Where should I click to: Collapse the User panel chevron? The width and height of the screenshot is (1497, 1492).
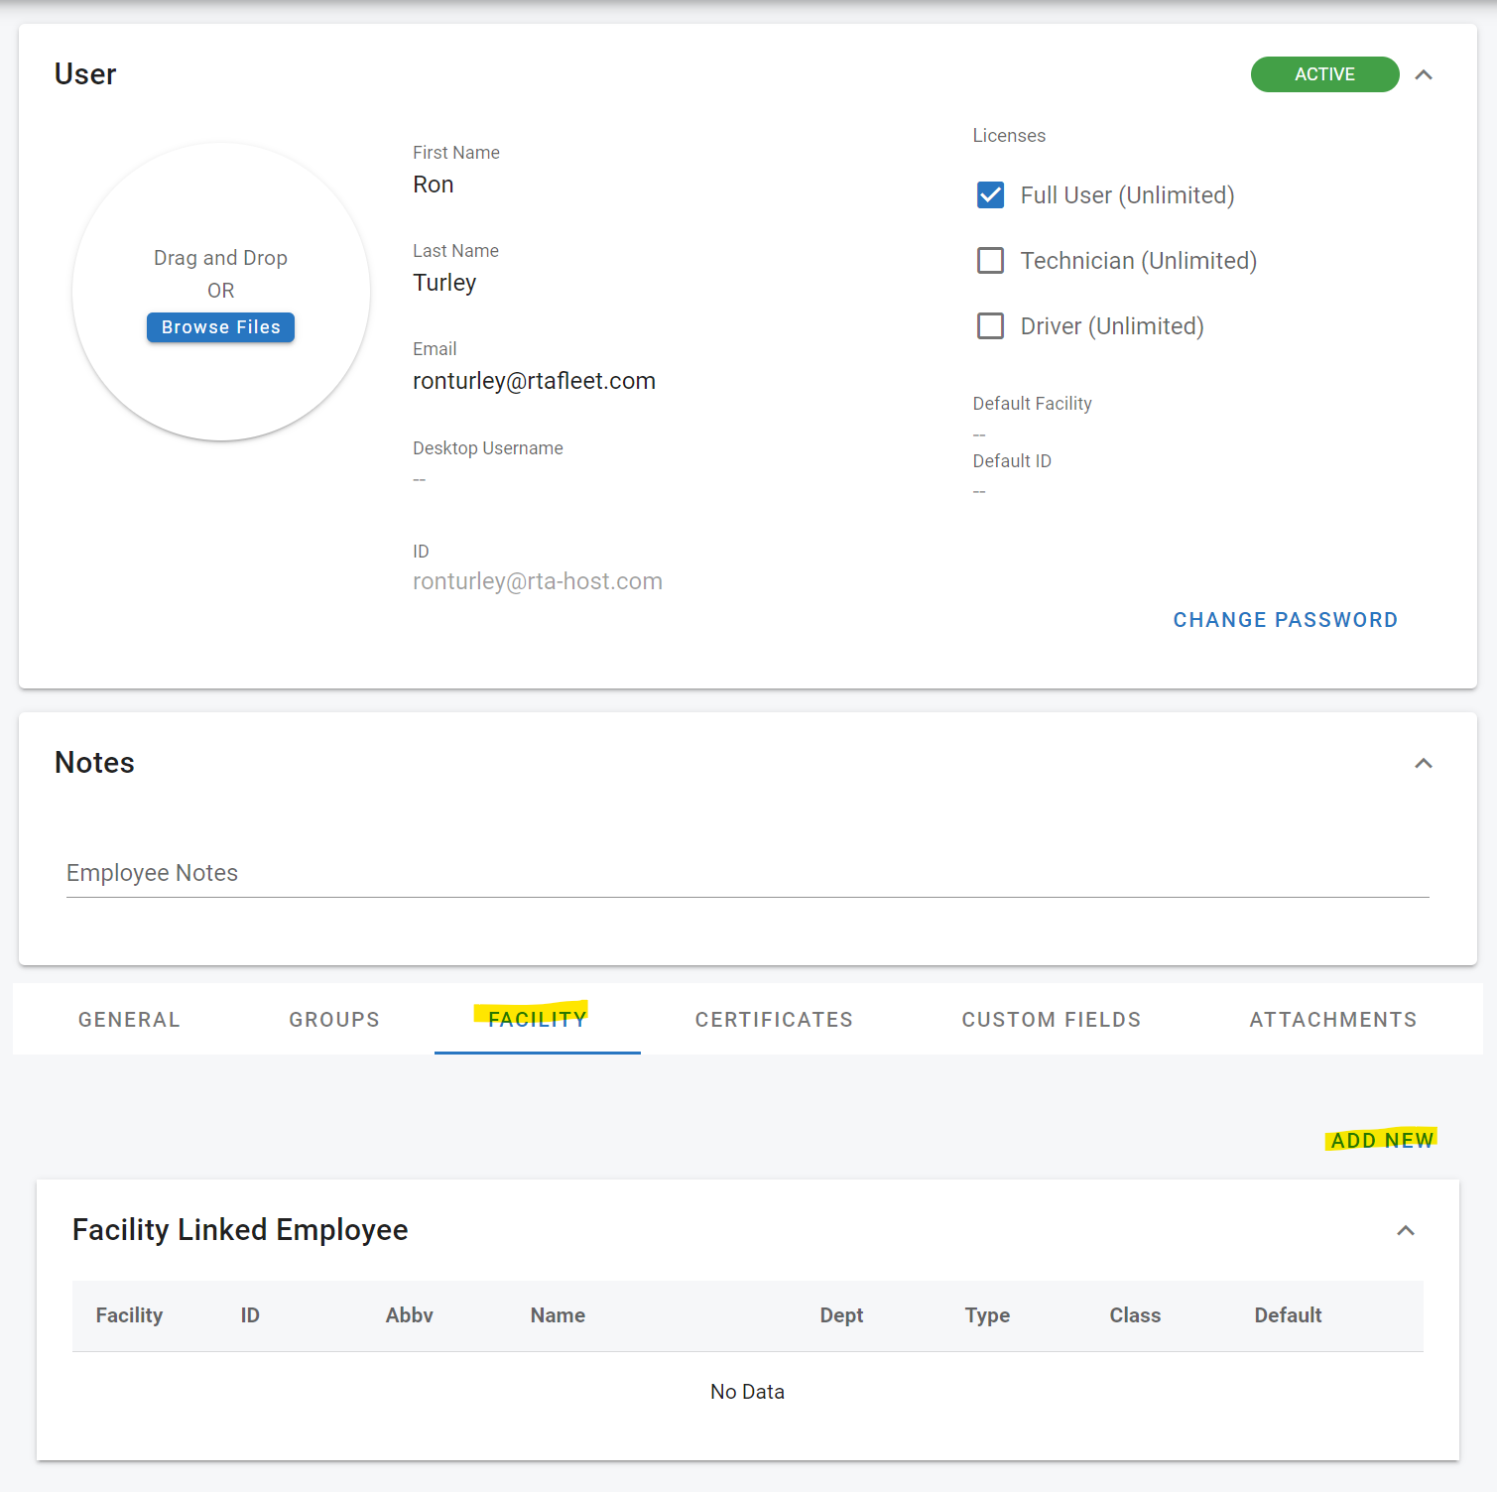[x=1424, y=75]
